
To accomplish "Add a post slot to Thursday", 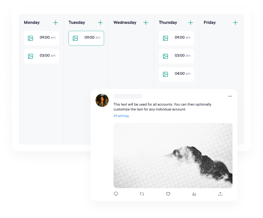I will [x=190, y=23].
